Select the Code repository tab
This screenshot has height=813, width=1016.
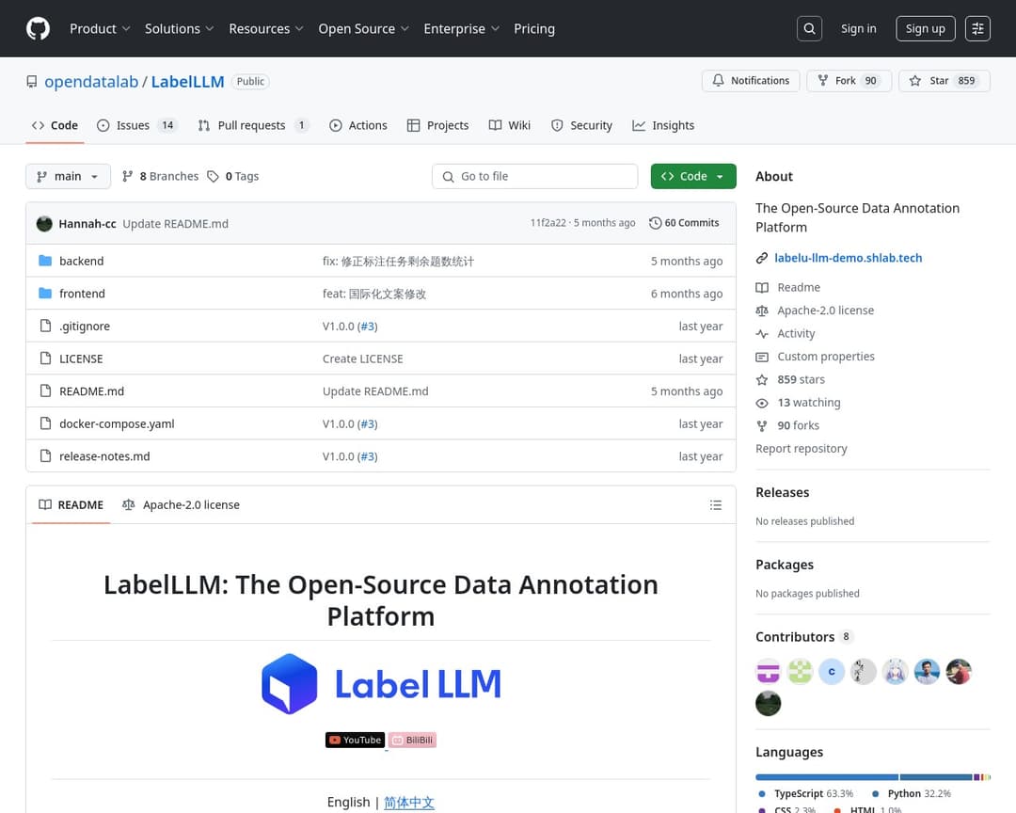click(x=56, y=125)
